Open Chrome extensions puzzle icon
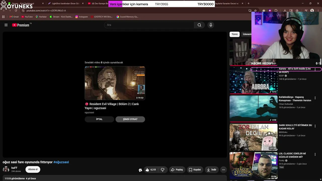 point(276,11)
